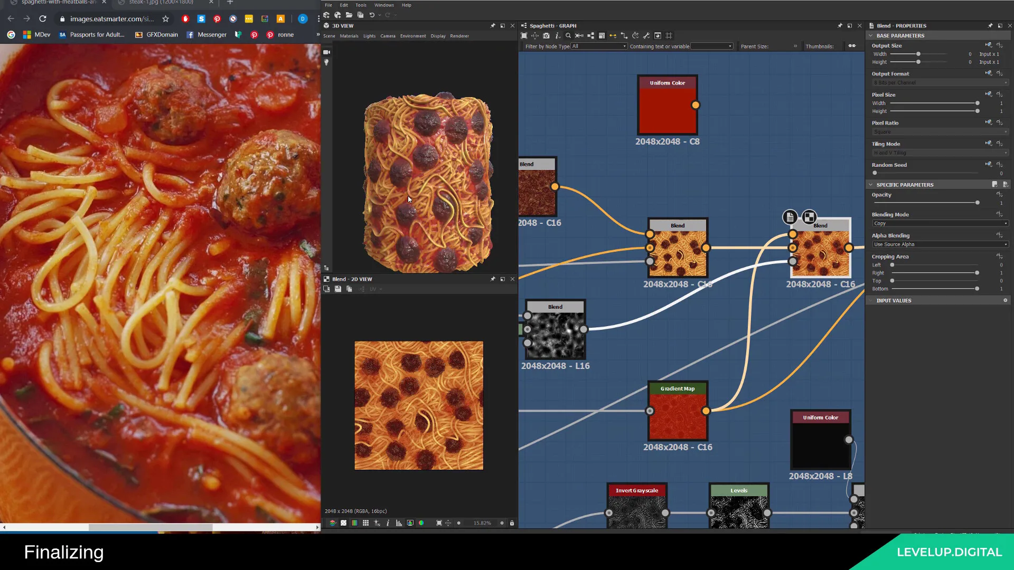This screenshot has height=570, width=1014.
Task: Open the wrench tools icon in graph toolbar
Action: 646,35
